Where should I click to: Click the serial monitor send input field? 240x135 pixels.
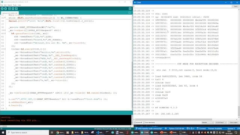click(x=183, y=6)
